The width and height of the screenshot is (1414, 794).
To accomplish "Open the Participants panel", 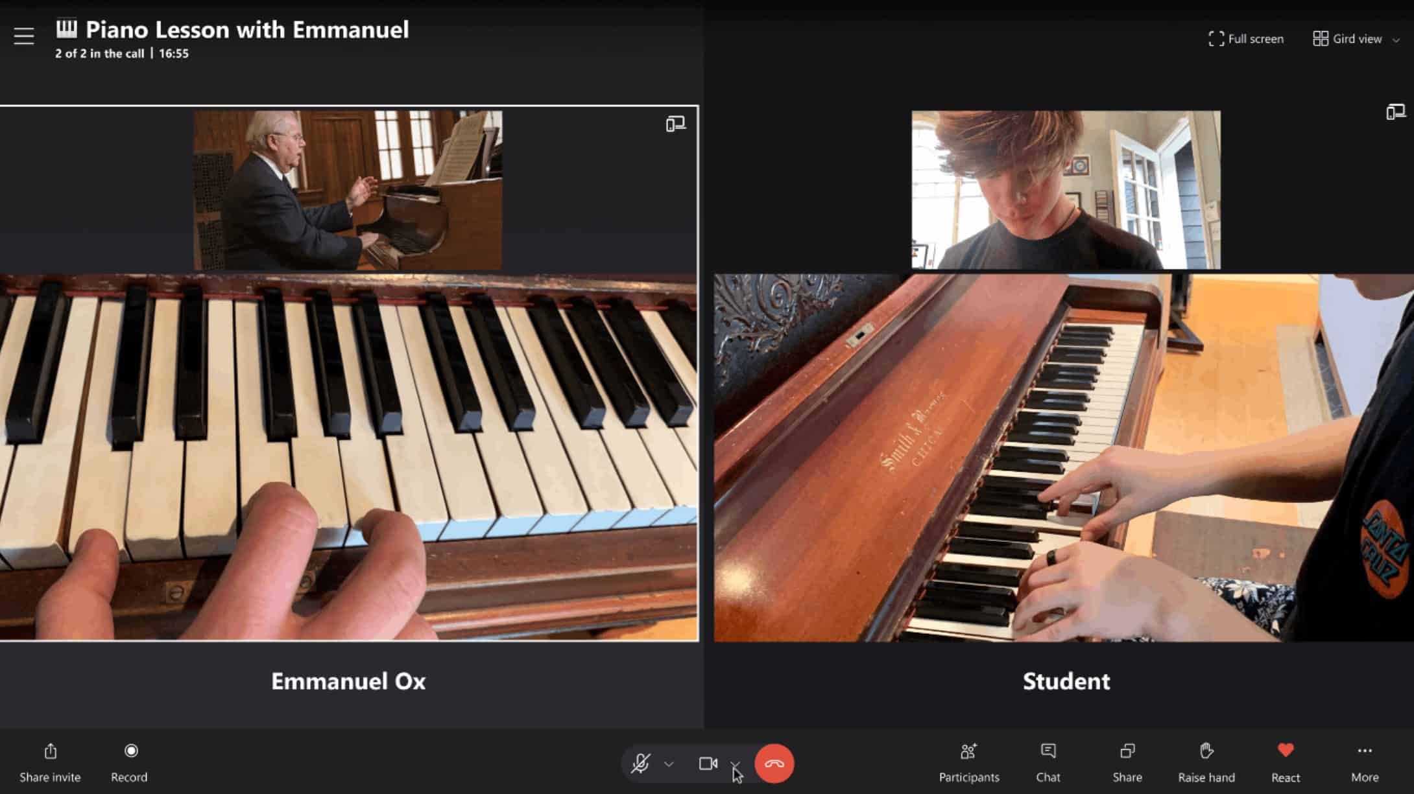I will 968,762.
